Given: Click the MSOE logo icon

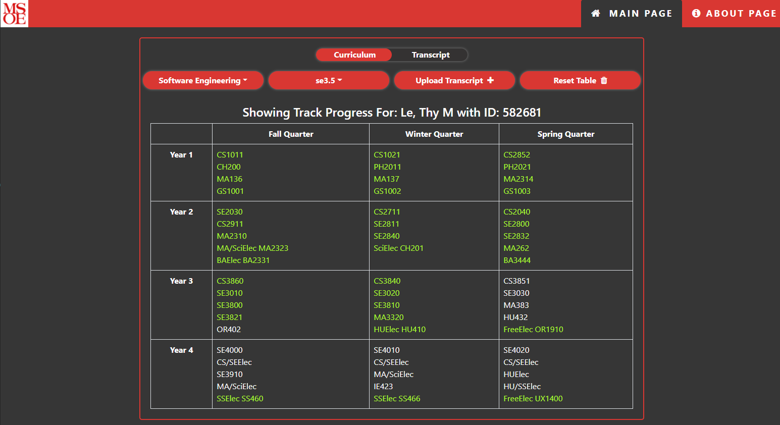Looking at the screenshot, I should coord(15,13).
